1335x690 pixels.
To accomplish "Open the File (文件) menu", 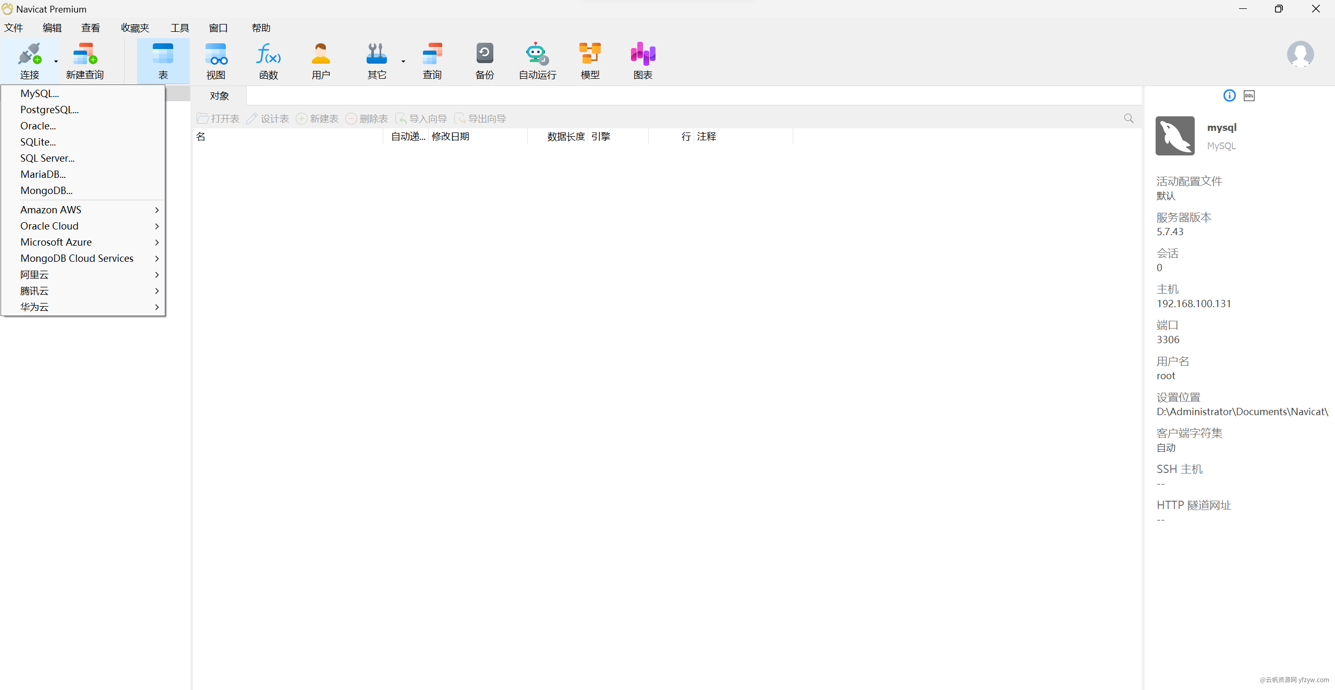I will 14,28.
